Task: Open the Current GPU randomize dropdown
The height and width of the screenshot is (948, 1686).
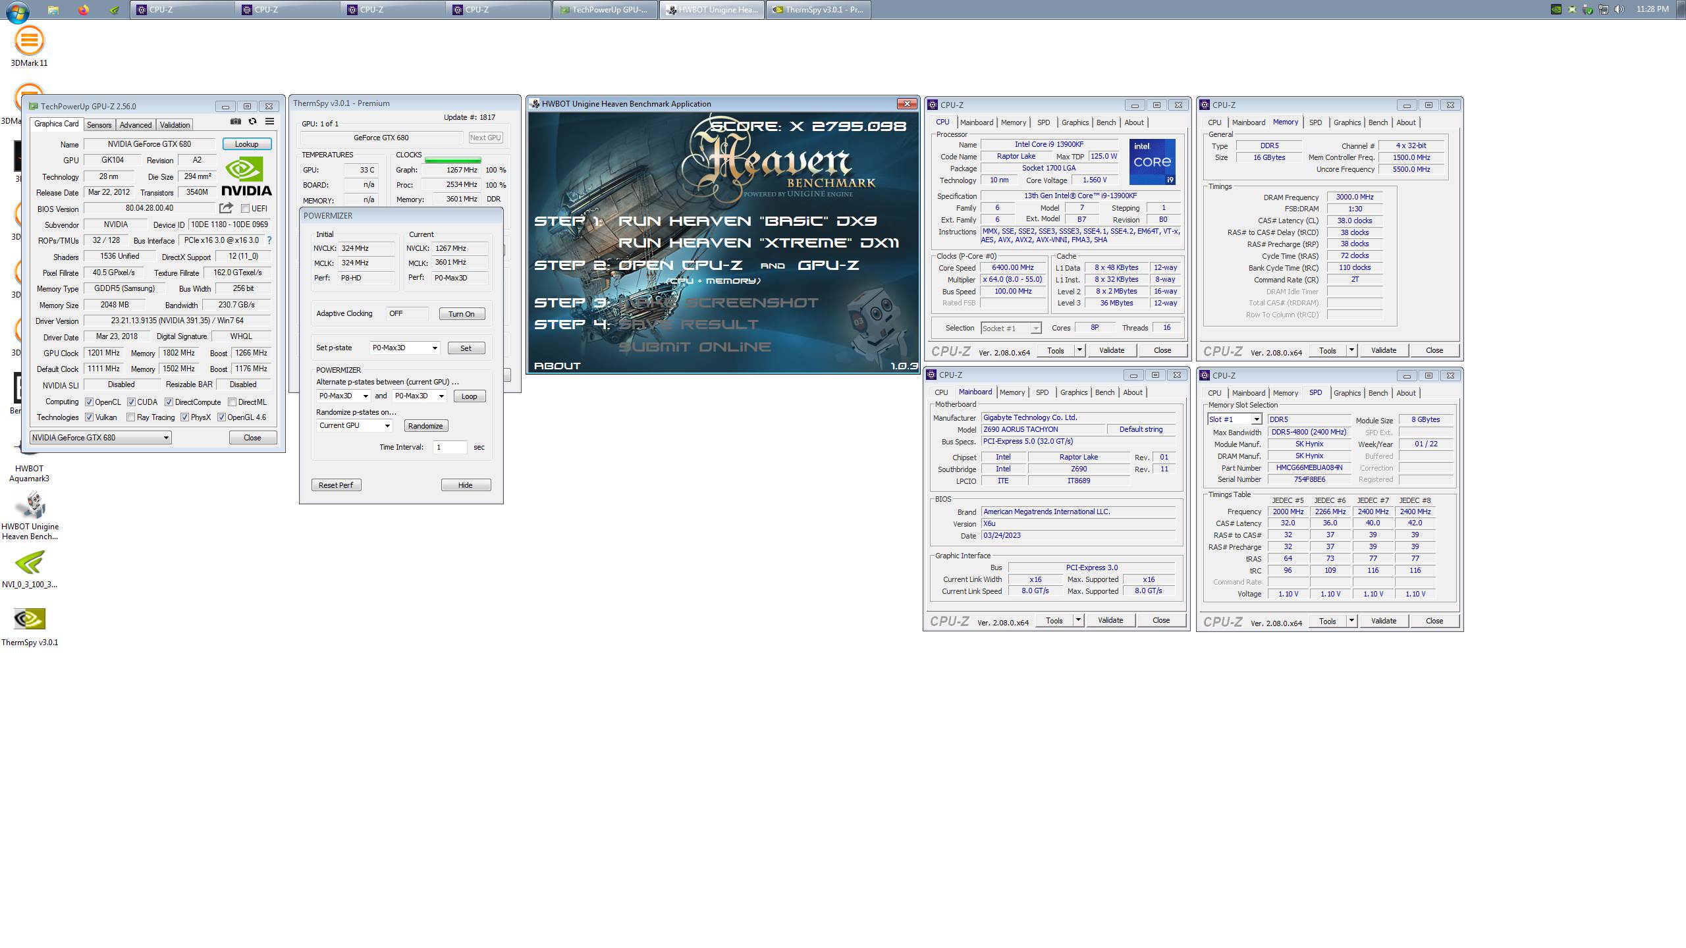Action: (354, 425)
